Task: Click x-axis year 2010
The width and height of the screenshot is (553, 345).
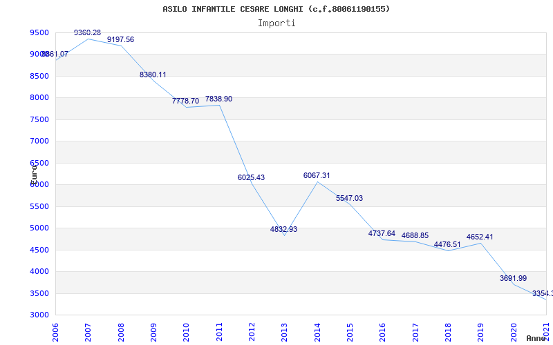Action: [186, 332]
